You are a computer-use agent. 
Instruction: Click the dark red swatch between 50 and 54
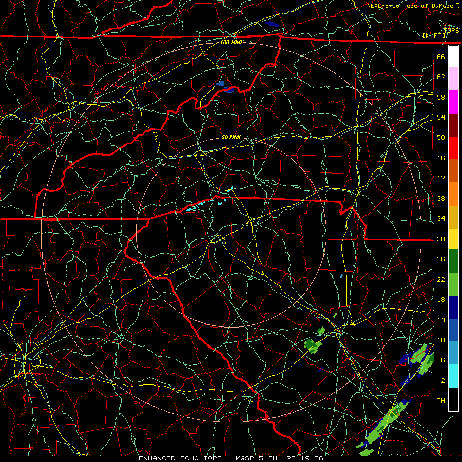pos(453,125)
